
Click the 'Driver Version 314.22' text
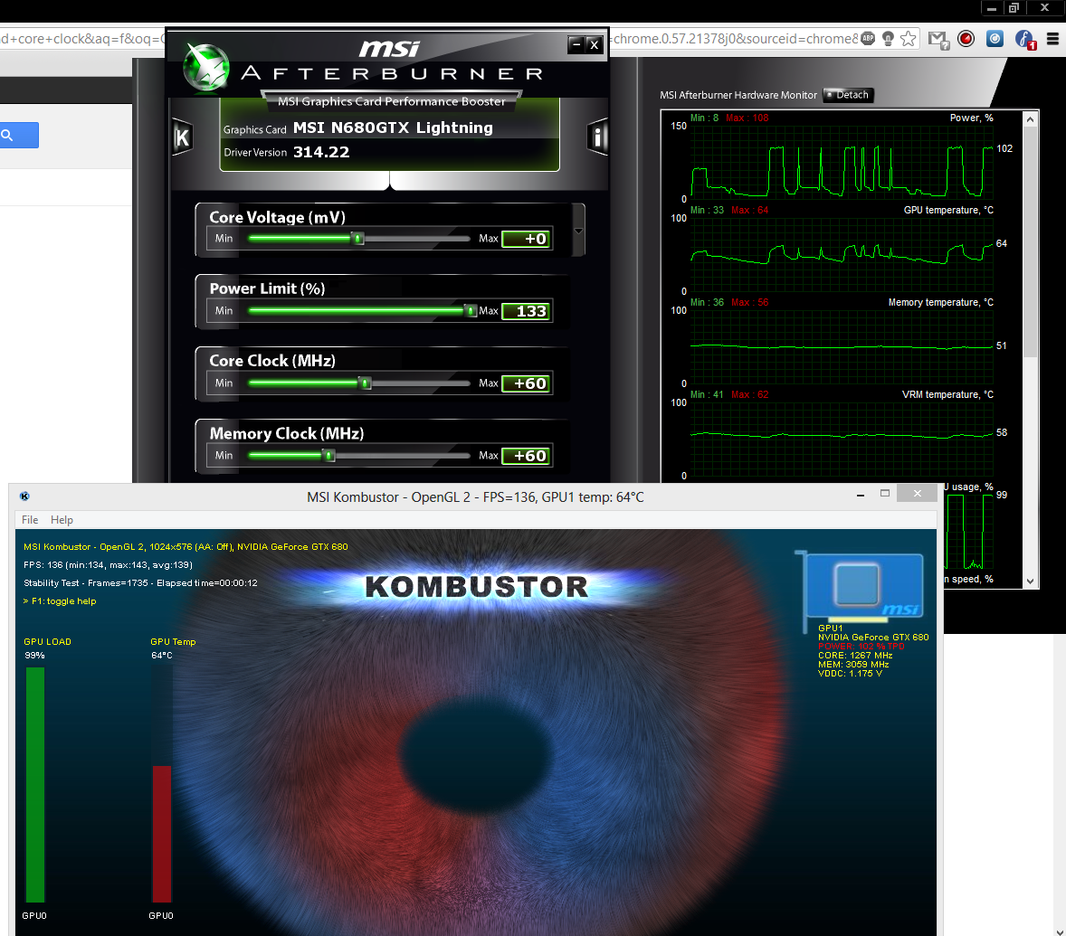286,152
